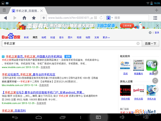Close the 手机之家 tab
Viewport: 161px width, 121px height.
tap(42, 11)
